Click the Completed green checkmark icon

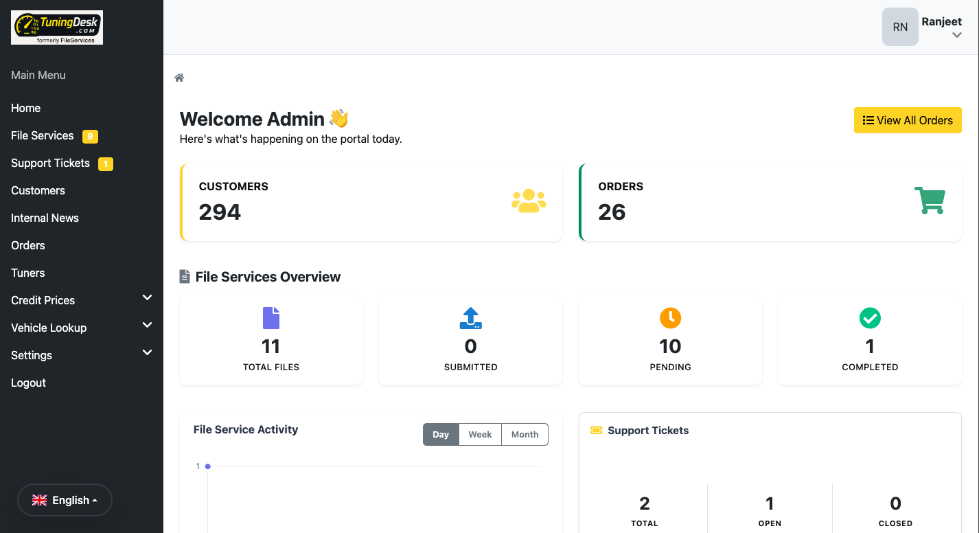[870, 318]
